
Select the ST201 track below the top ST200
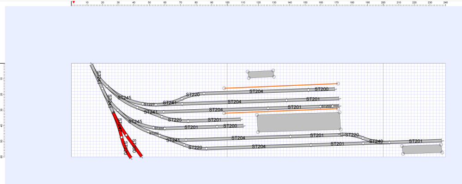(x=313, y=99)
